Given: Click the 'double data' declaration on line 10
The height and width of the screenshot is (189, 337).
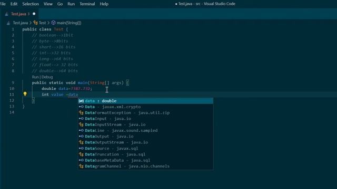Looking at the screenshot, I should pos(55,89).
